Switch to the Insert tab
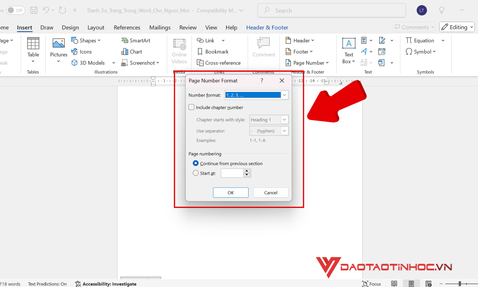 [25, 27]
